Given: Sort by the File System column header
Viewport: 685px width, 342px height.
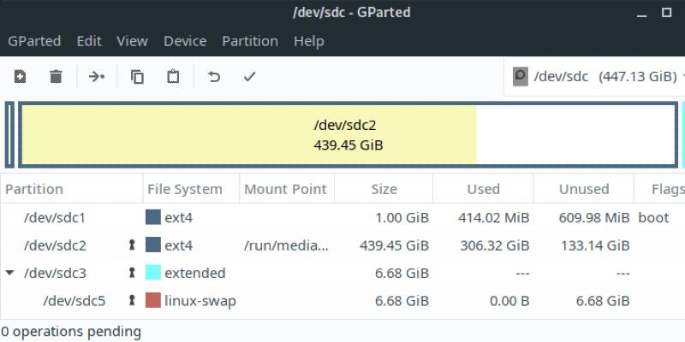Looking at the screenshot, I should tap(185, 189).
